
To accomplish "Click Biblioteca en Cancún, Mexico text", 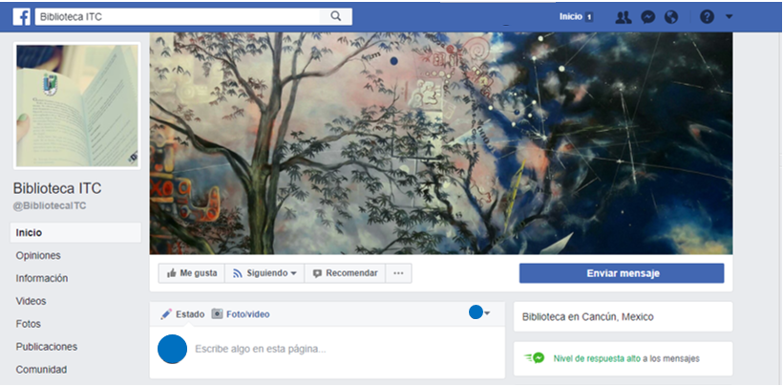I will [x=588, y=316].
